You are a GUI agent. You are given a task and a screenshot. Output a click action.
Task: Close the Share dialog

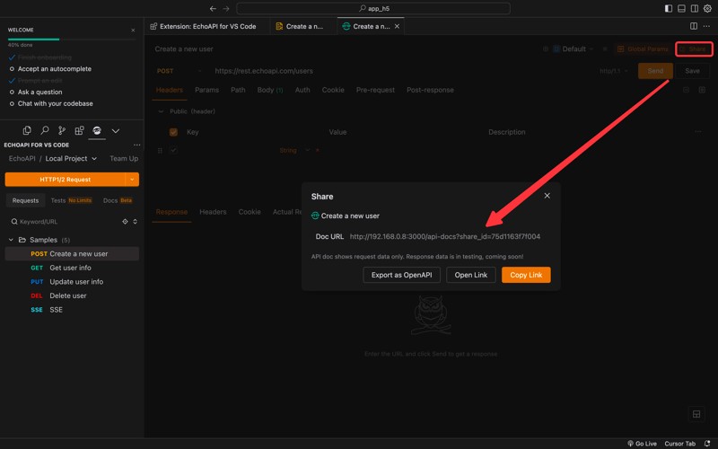(x=547, y=196)
